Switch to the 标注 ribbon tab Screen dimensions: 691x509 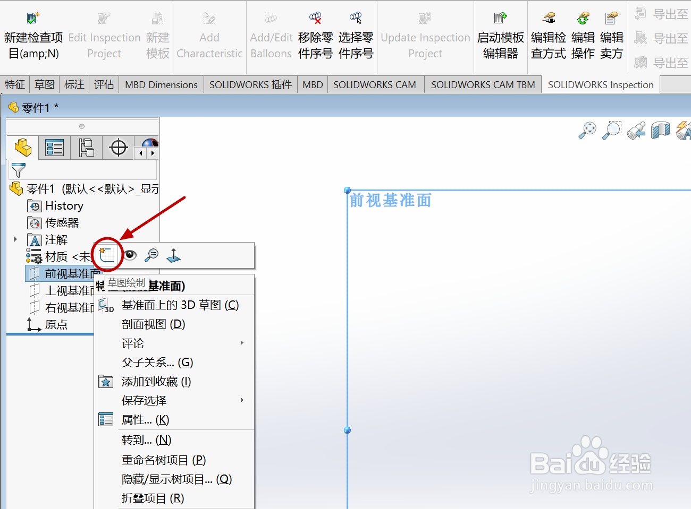[74, 84]
